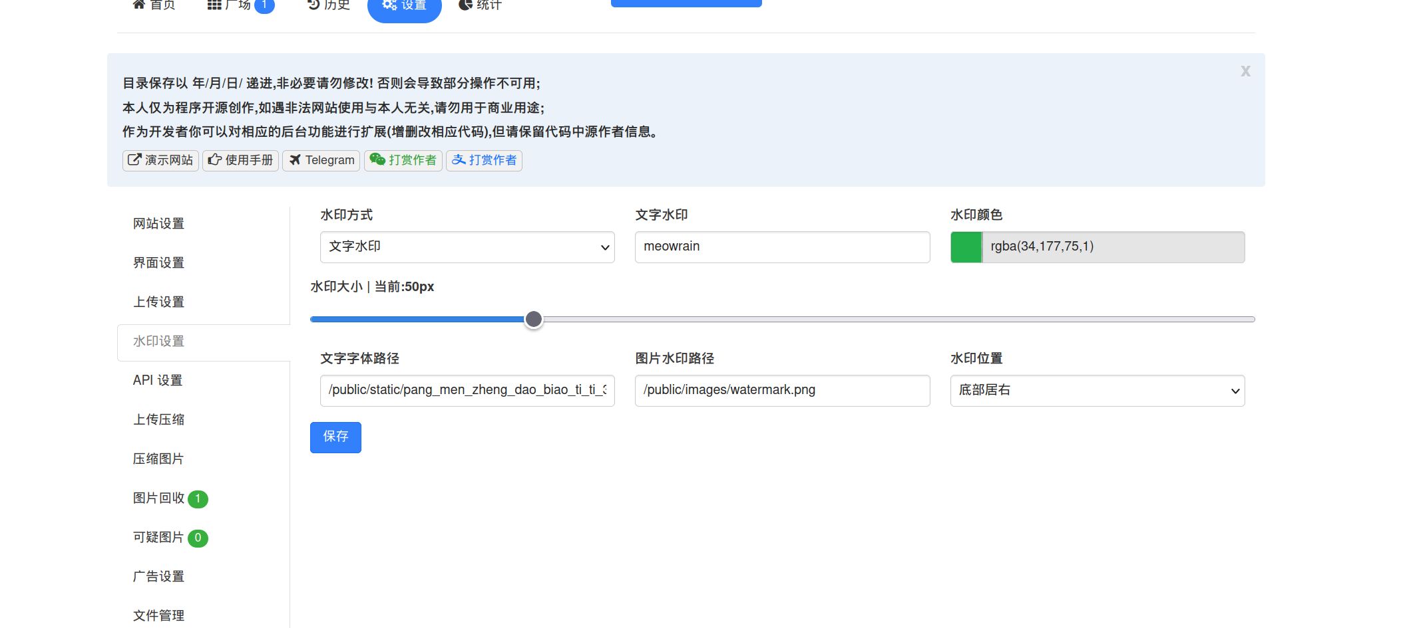Click the text watermark input field
Screen dimensions: 1401x628
click(x=782, y=247)
